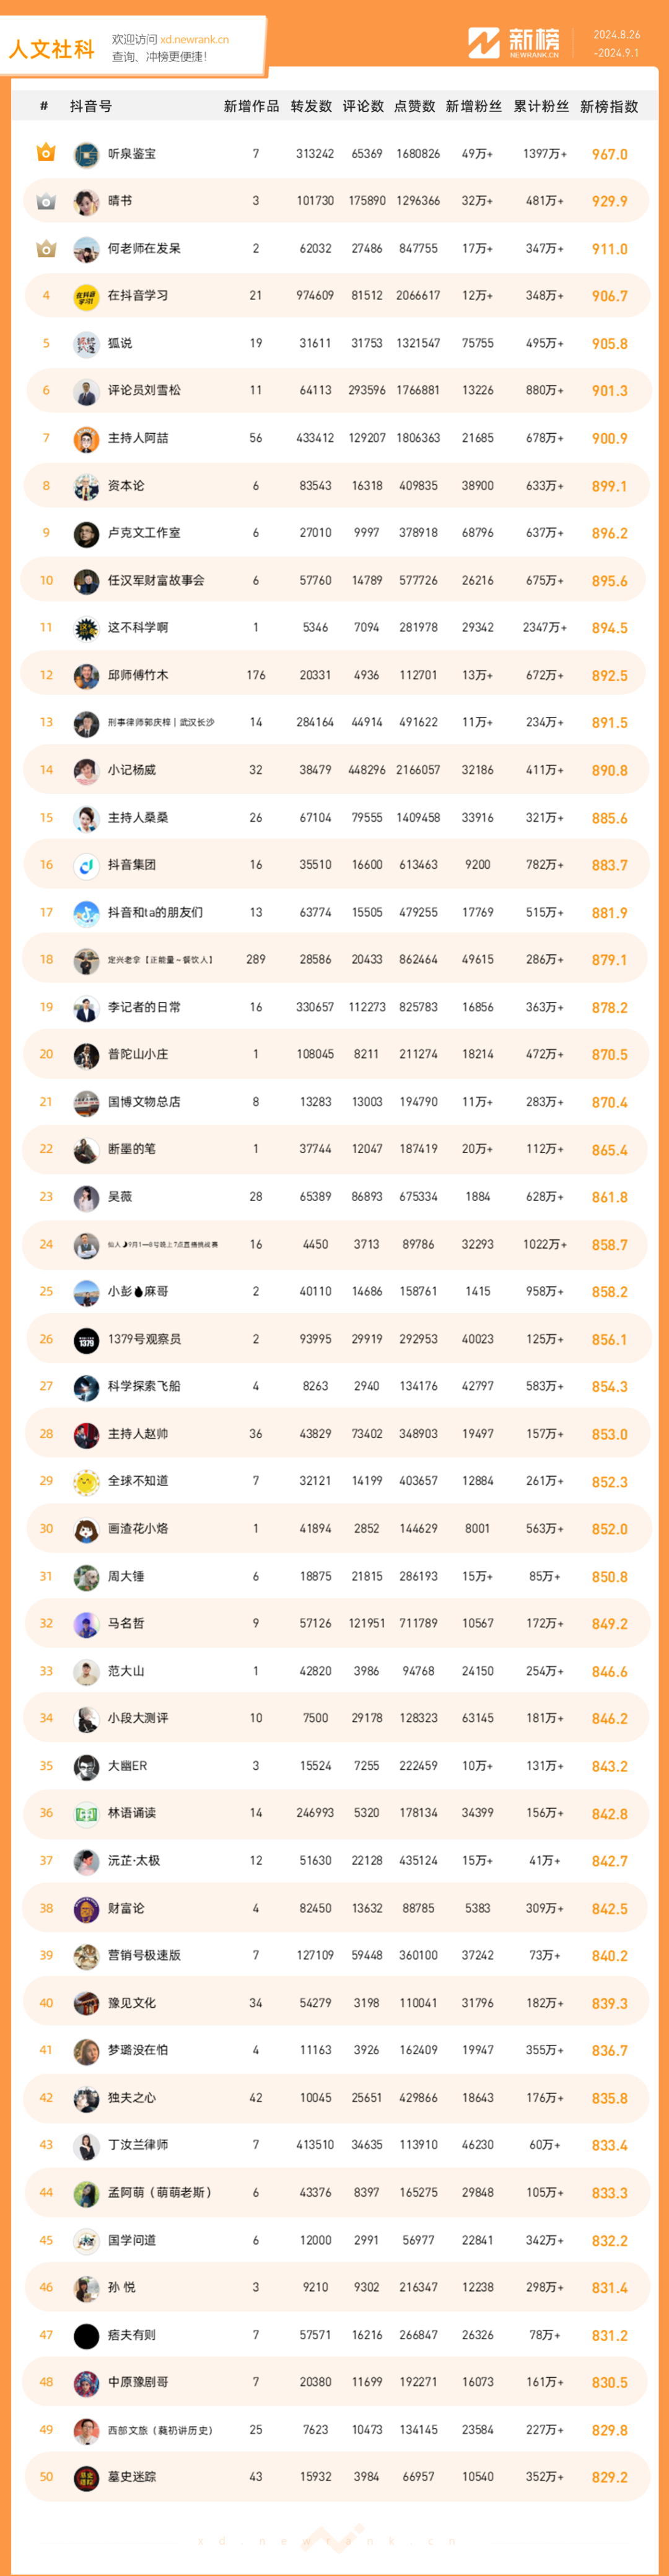Viewport: 669px width, 2576px height.
Task: Click the 点赞数 column header
Action: click(x=415, y=106)
